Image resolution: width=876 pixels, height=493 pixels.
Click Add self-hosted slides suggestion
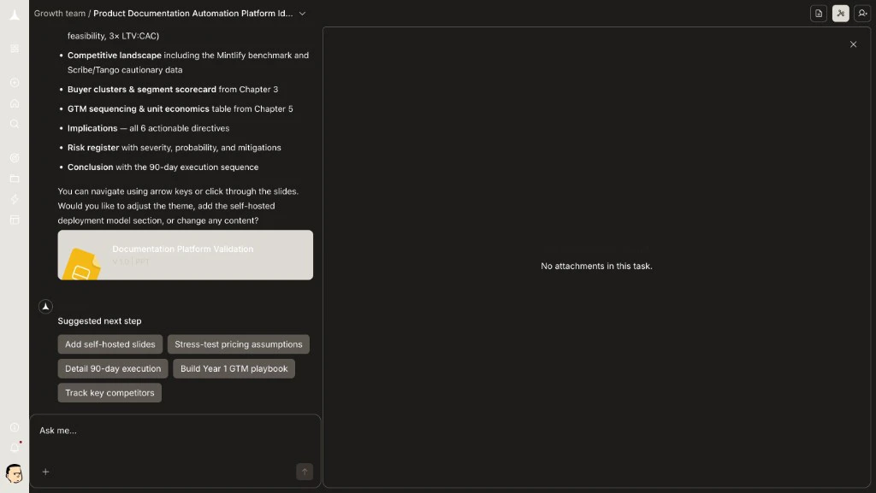click(x=109, y=344)
